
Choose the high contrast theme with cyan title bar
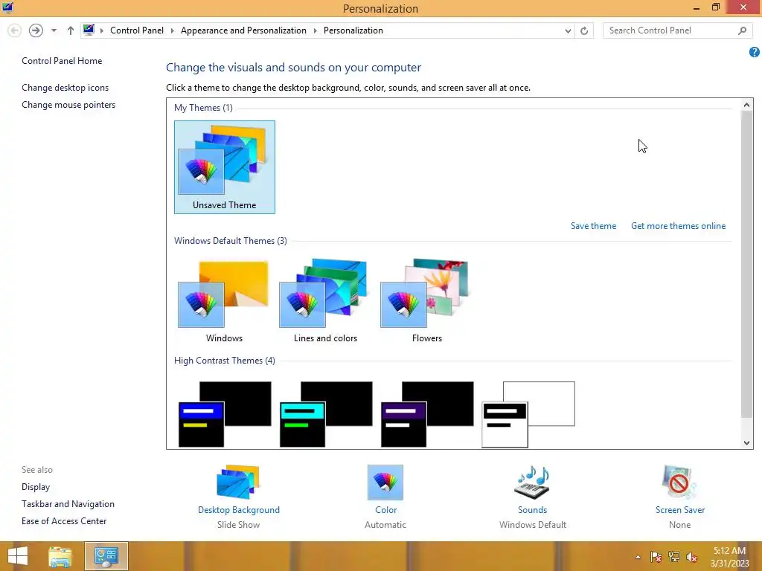coord(326,414)
